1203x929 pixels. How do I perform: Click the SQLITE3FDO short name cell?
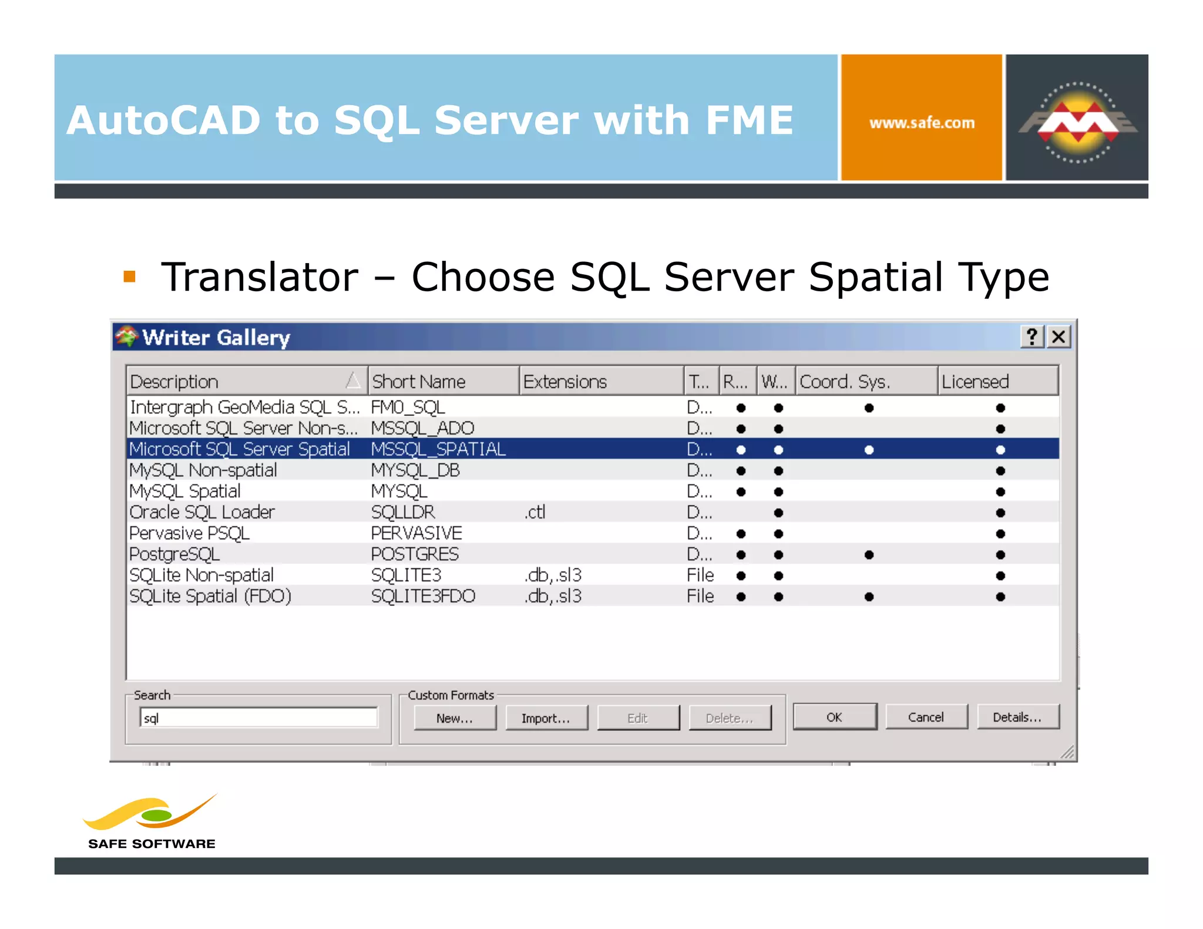coord(423,596)
